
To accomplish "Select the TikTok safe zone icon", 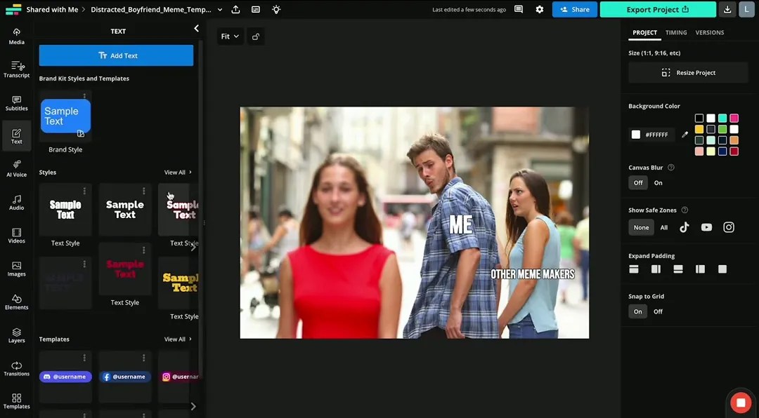I will pyautogui.click(x=684, y=227).
